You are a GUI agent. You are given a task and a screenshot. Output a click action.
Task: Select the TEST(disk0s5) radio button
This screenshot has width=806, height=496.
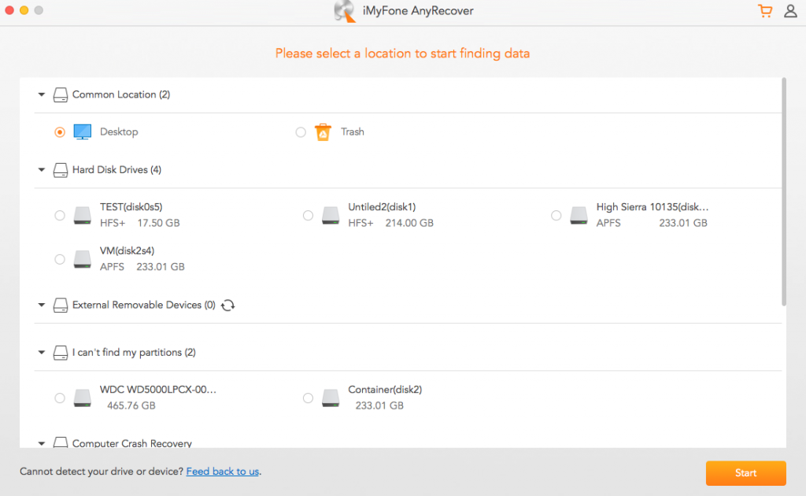pos(60,216)
